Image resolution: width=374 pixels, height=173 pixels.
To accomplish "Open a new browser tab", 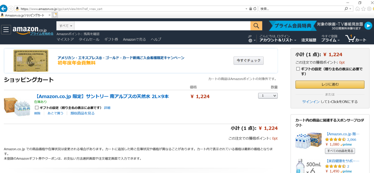I will pos(55,15).
